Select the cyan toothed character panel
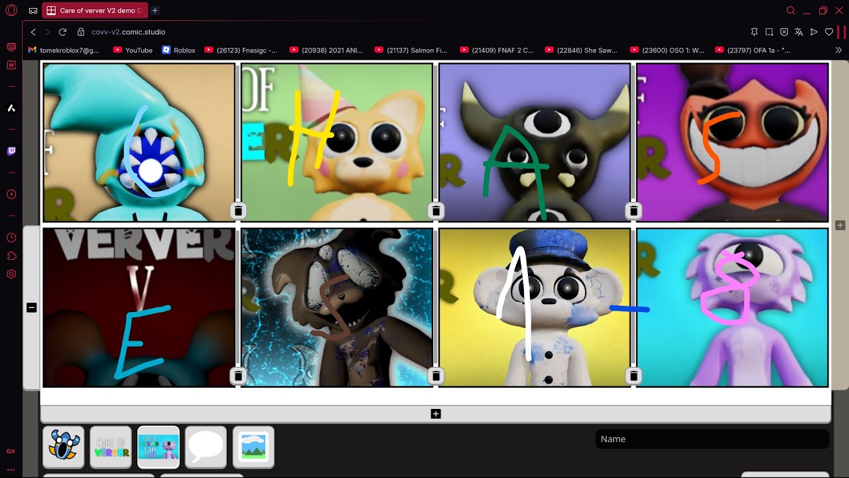849x478 pixels. pos(139,142)
